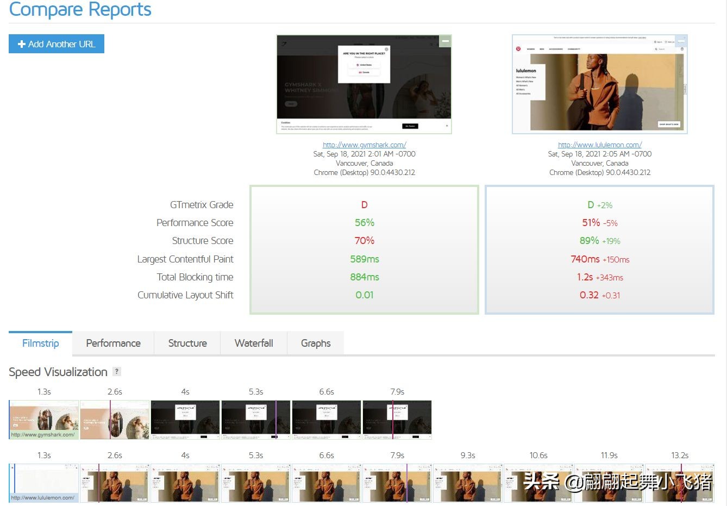Click the Speed Visualization heading
This screenshot has width=727, height=506.
click(x=58, y=372)
